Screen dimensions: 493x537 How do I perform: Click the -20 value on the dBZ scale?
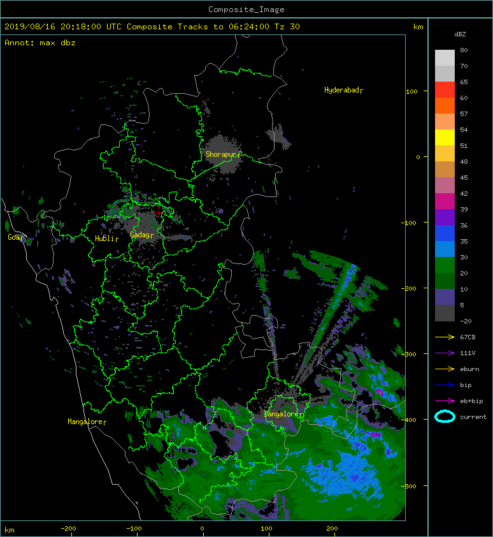pyautogui.click(x=466, y=321)
